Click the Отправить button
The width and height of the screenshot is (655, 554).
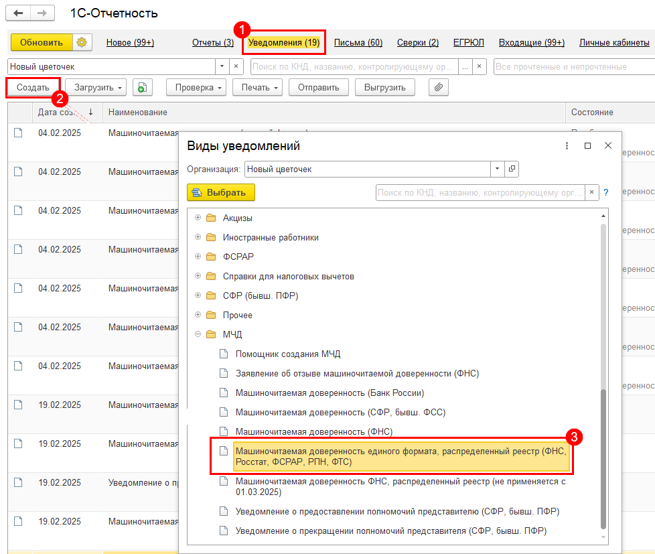click(x=319, y=87)
